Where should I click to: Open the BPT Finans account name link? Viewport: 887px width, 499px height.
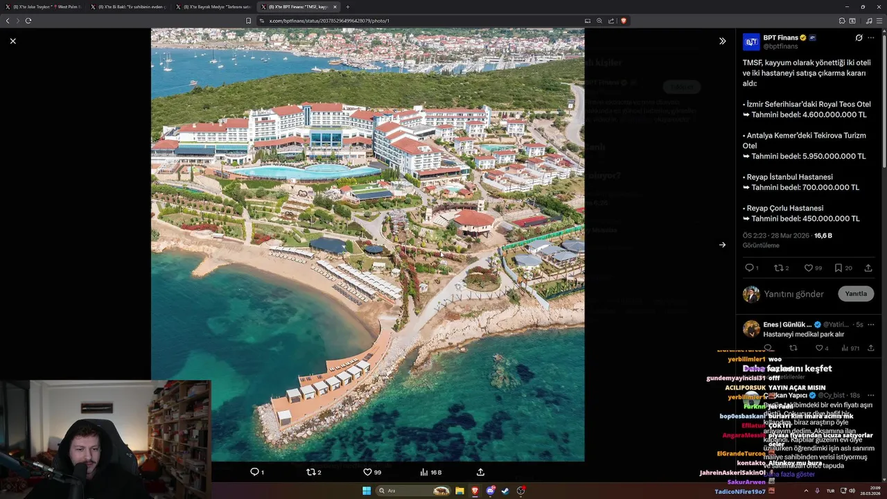tap(780, 37)
